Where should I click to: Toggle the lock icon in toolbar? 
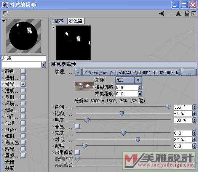pos(187,13)
